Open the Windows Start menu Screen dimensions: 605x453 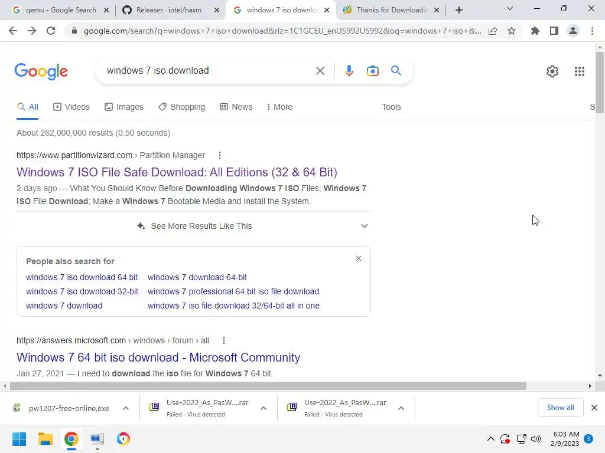(x=19, y=439)
